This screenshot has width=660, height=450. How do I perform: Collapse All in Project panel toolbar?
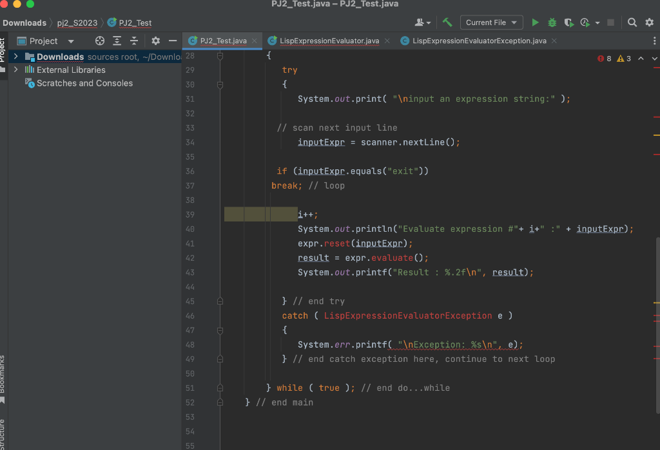134,41
